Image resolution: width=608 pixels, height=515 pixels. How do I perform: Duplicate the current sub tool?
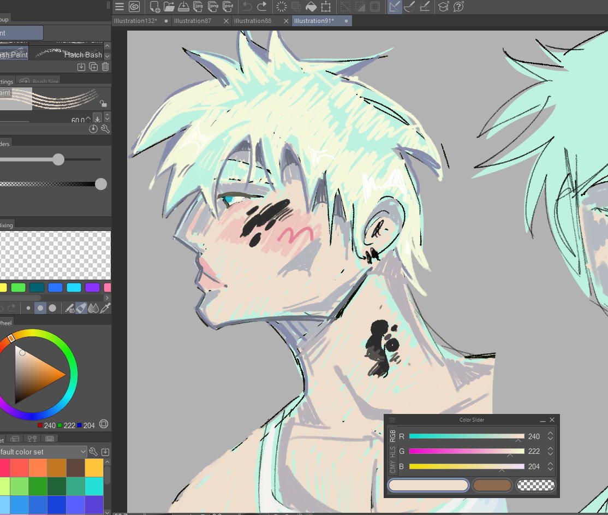[93, 67]
